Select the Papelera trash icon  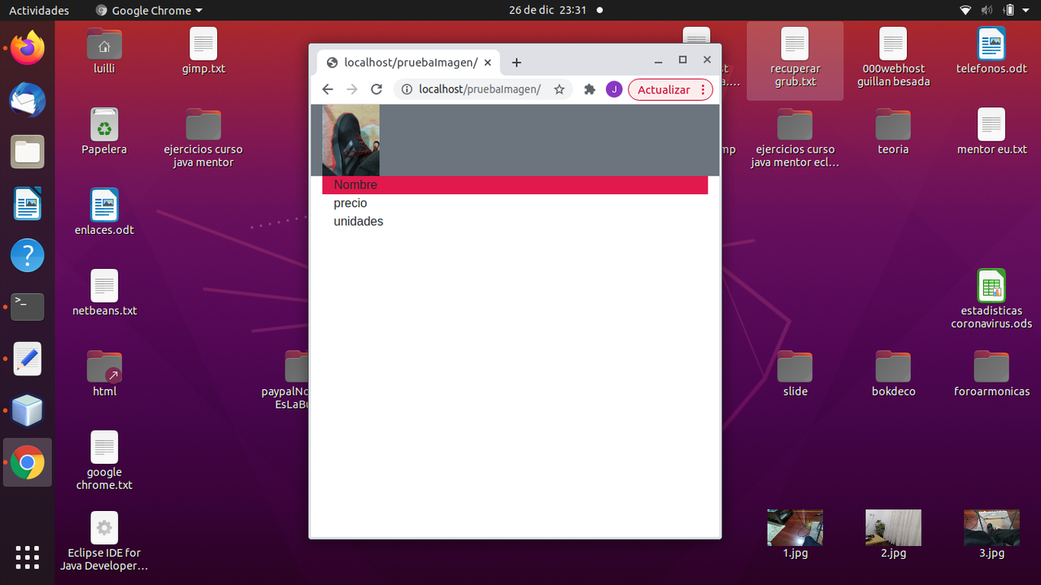coord(104,131)
